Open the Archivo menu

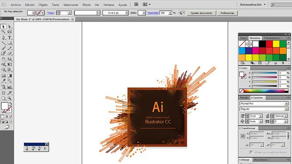16,5
